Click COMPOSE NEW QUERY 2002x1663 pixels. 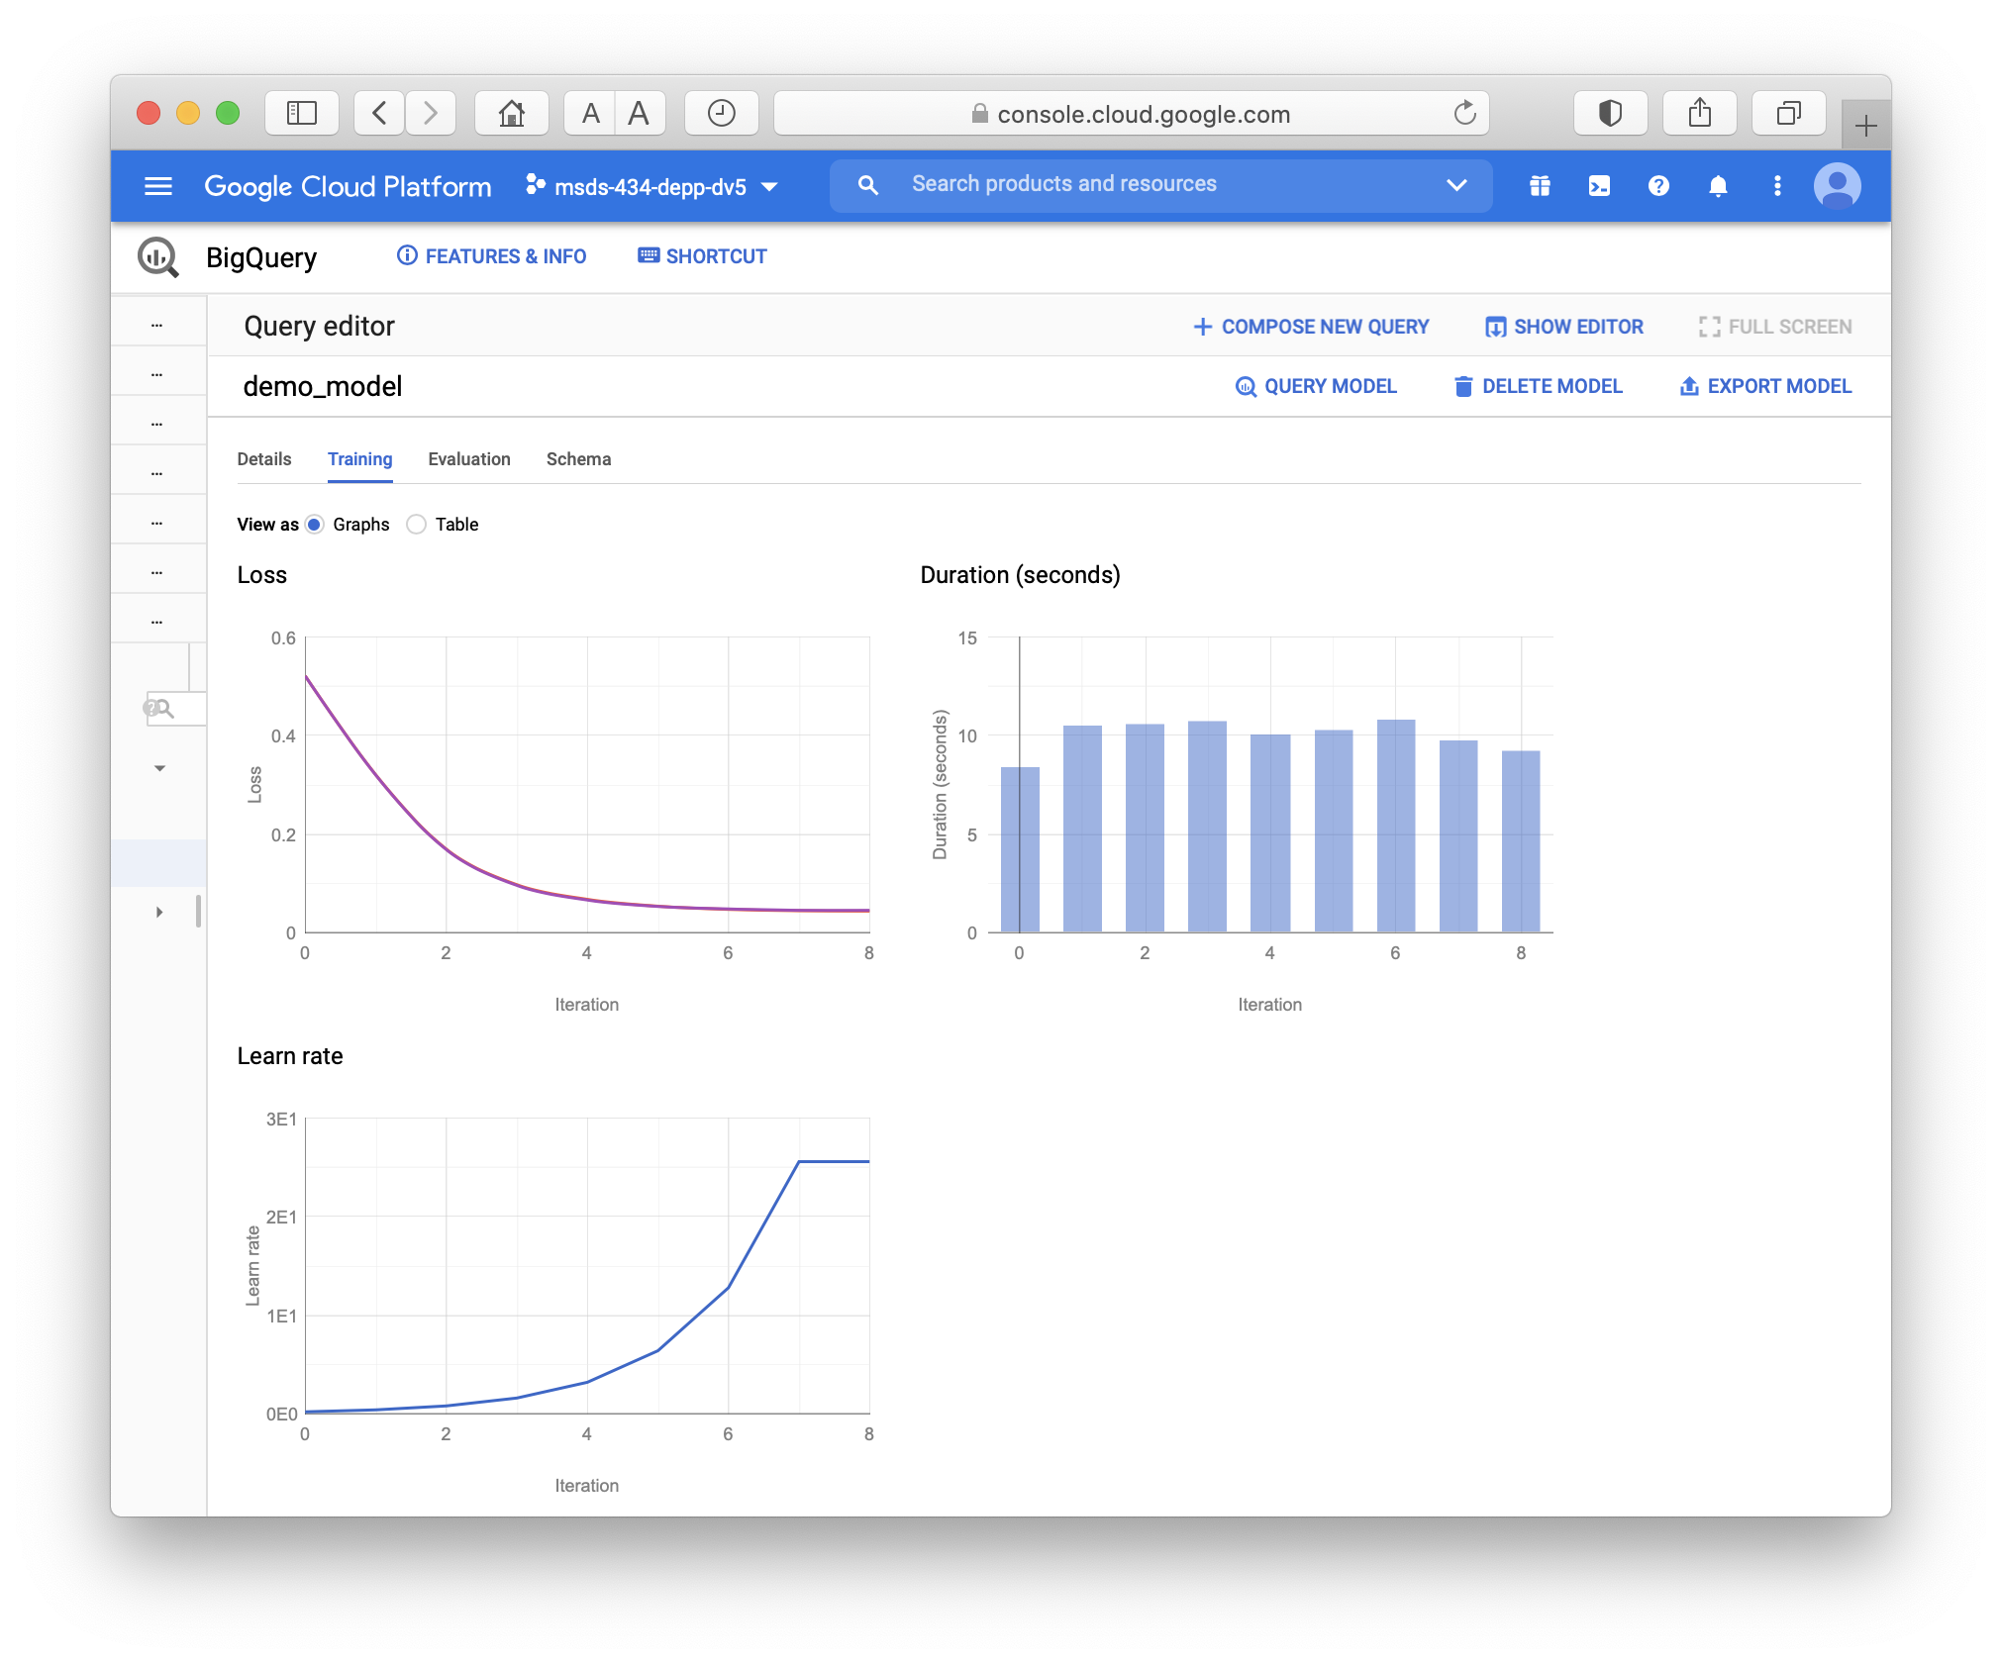(1311, 327)
